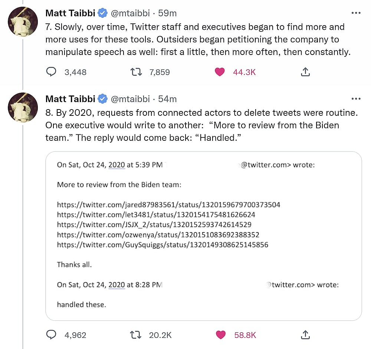Open @mtaibbi's profile from the handle link
The height and width of the screenshot is (349, 371).
click(131, 13)
